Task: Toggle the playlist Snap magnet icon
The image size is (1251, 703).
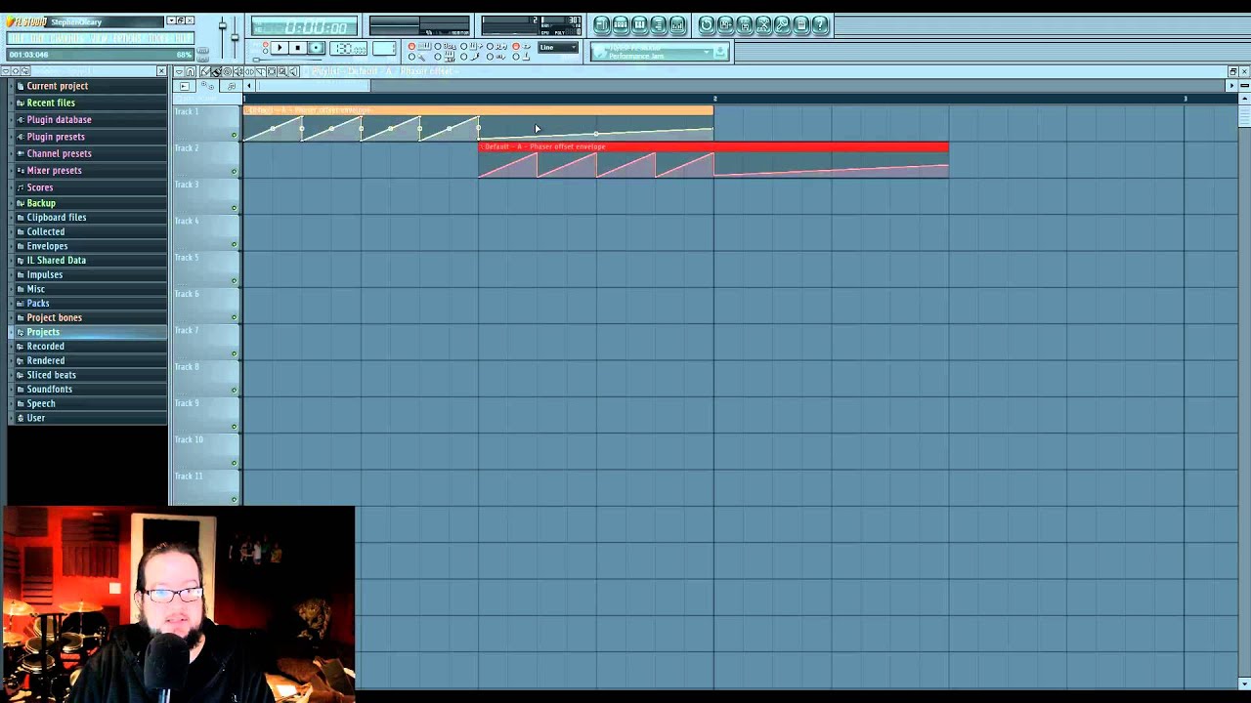Action: [191, 72]
